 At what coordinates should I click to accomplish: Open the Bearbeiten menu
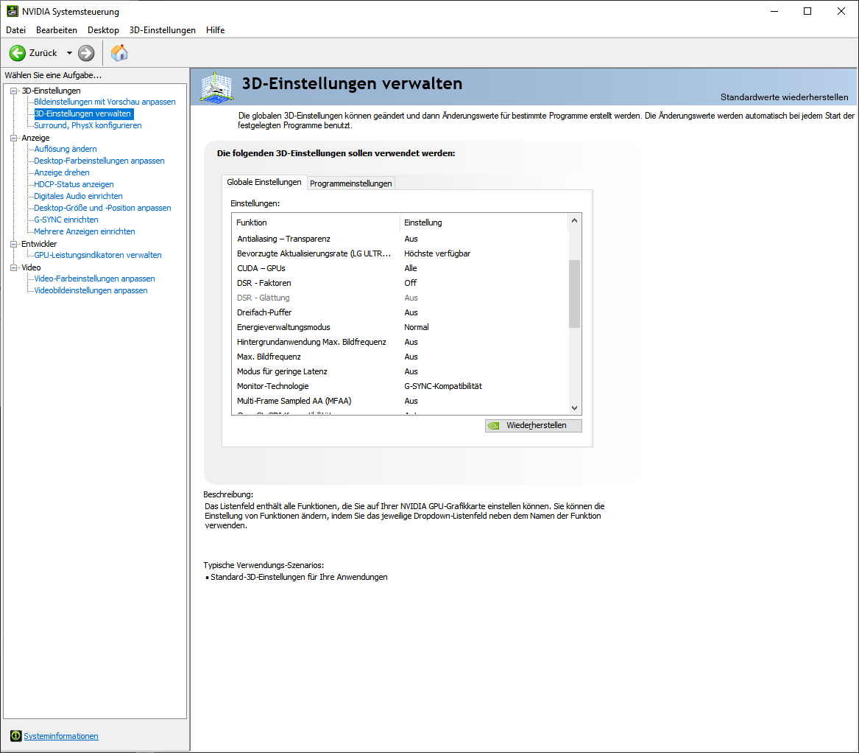57,30
